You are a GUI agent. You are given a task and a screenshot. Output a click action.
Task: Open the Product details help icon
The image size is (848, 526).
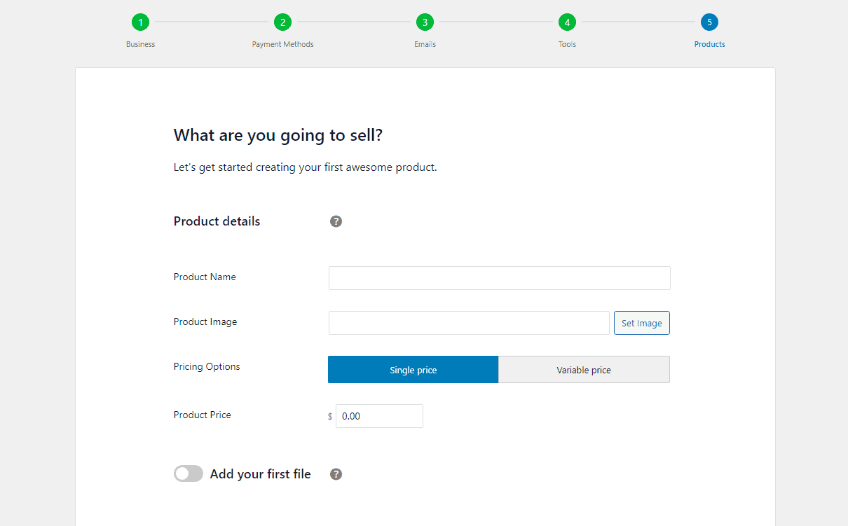[336, 221]
